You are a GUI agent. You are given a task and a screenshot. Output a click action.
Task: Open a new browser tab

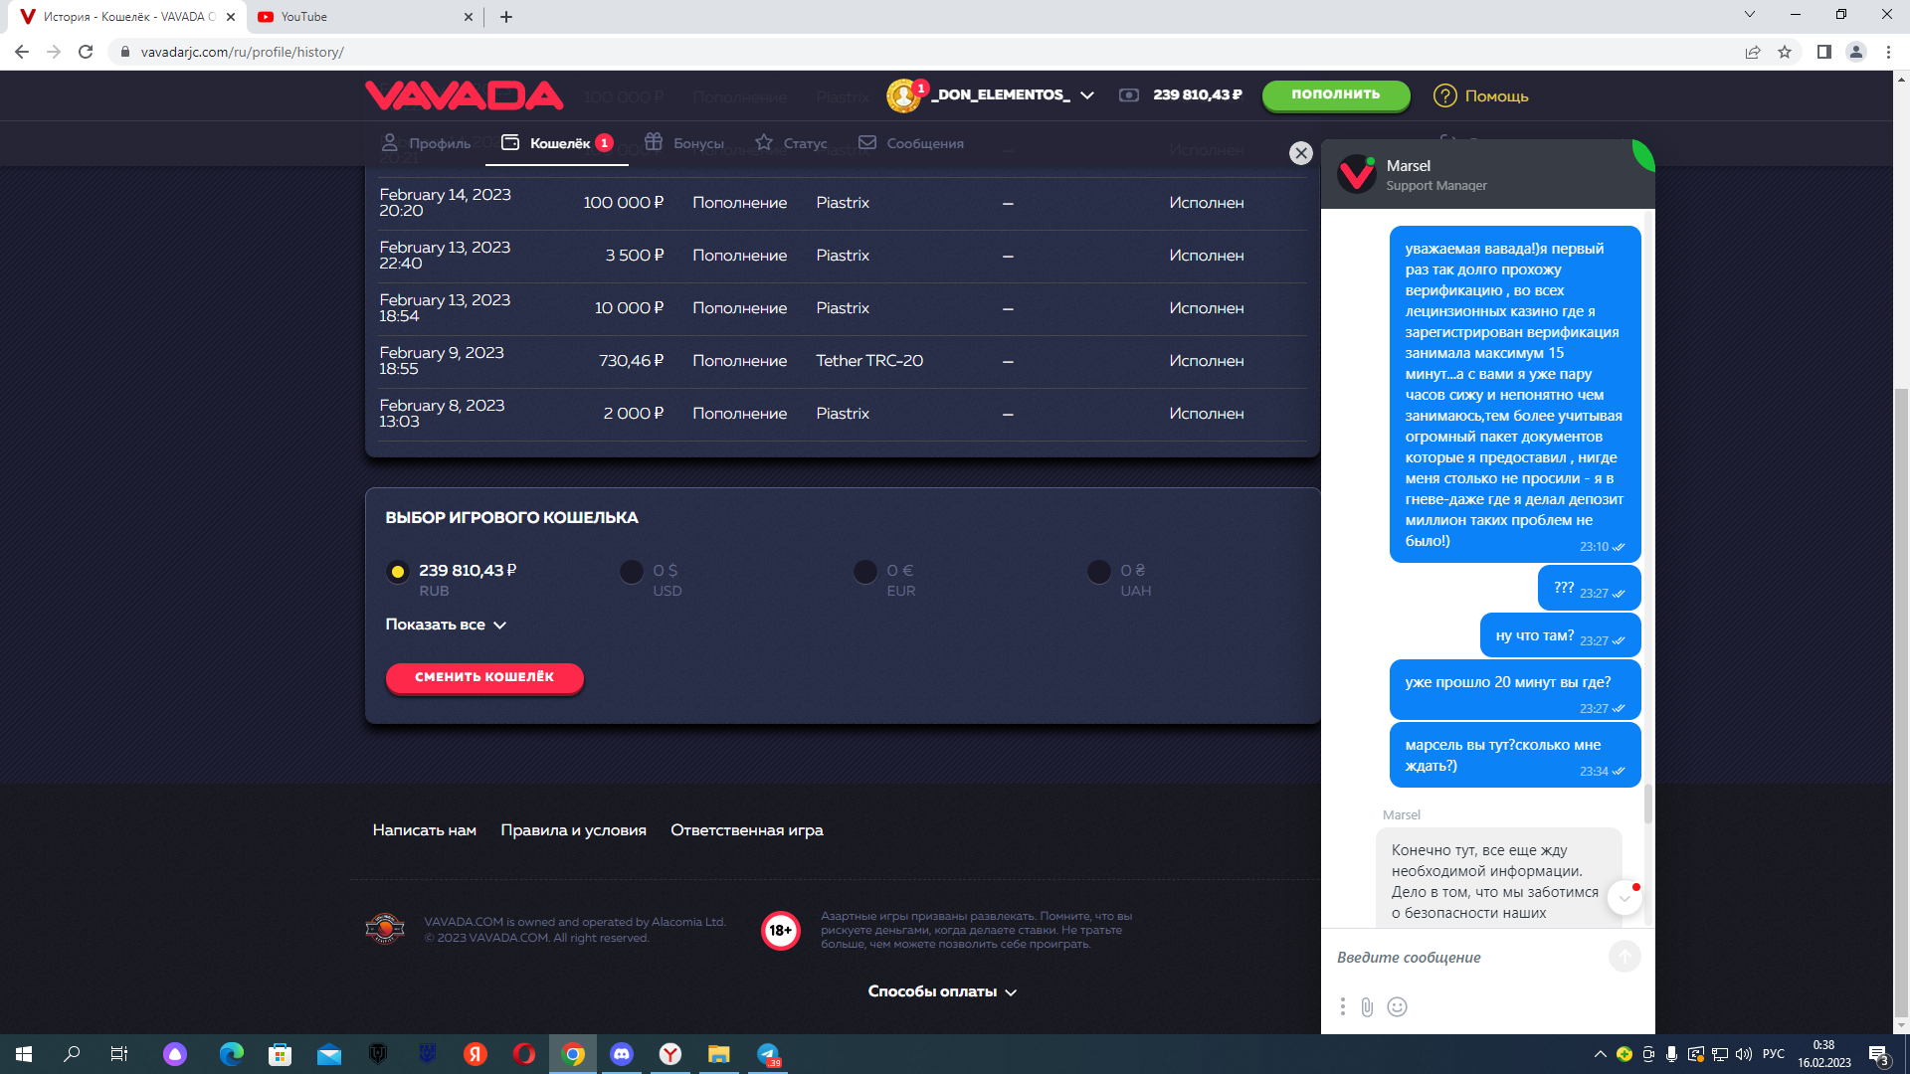[506, 17]
